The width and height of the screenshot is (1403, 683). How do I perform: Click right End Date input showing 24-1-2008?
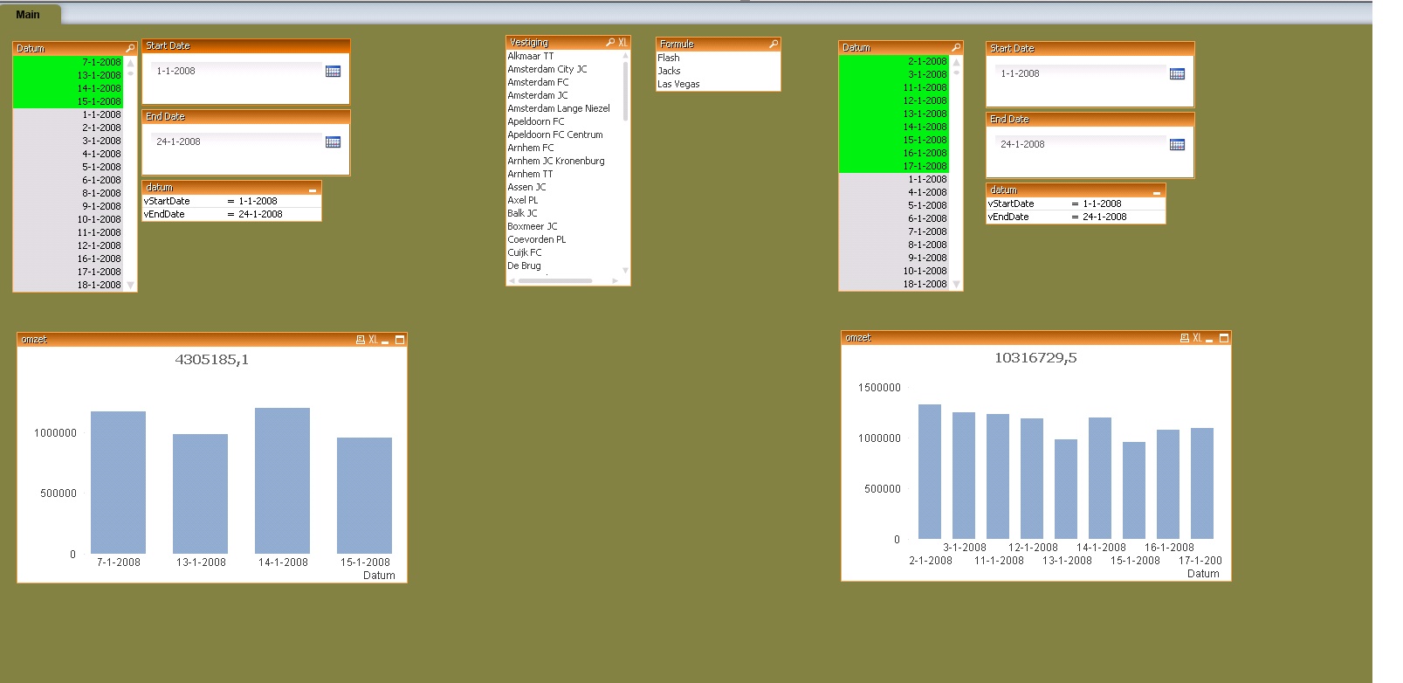[1080, 144]
